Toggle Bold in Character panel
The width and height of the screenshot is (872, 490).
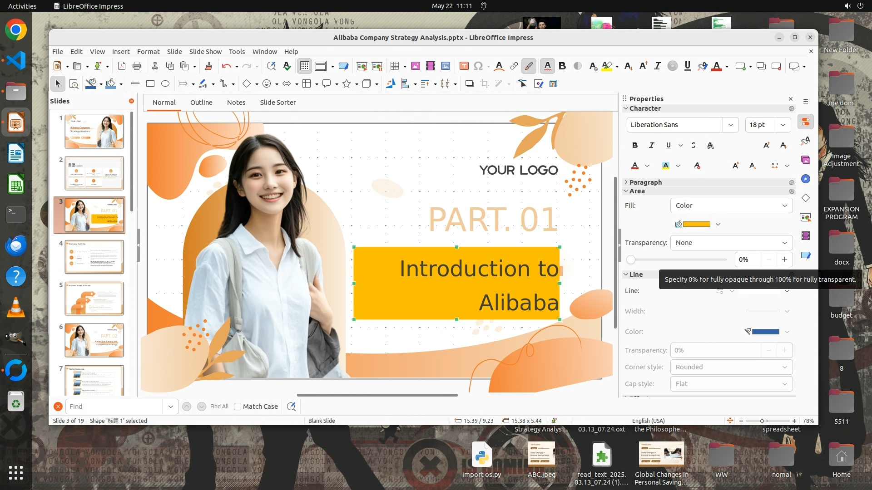(635, 145)
